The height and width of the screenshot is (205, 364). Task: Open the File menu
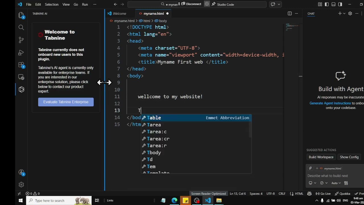click(29, 4)
